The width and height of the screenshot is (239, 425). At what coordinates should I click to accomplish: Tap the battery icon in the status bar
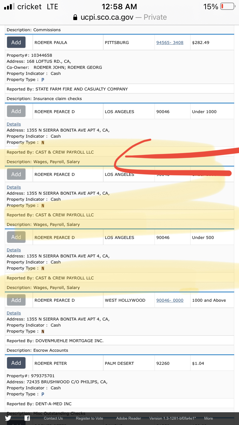[228, 6]
